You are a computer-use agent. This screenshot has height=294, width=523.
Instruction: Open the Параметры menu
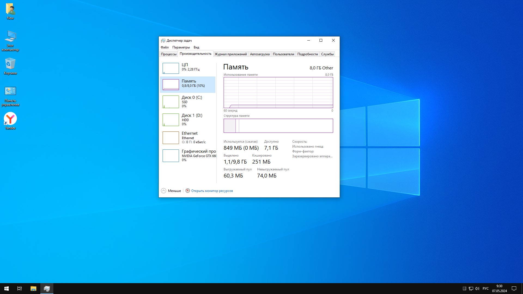(x=181, y=47)
